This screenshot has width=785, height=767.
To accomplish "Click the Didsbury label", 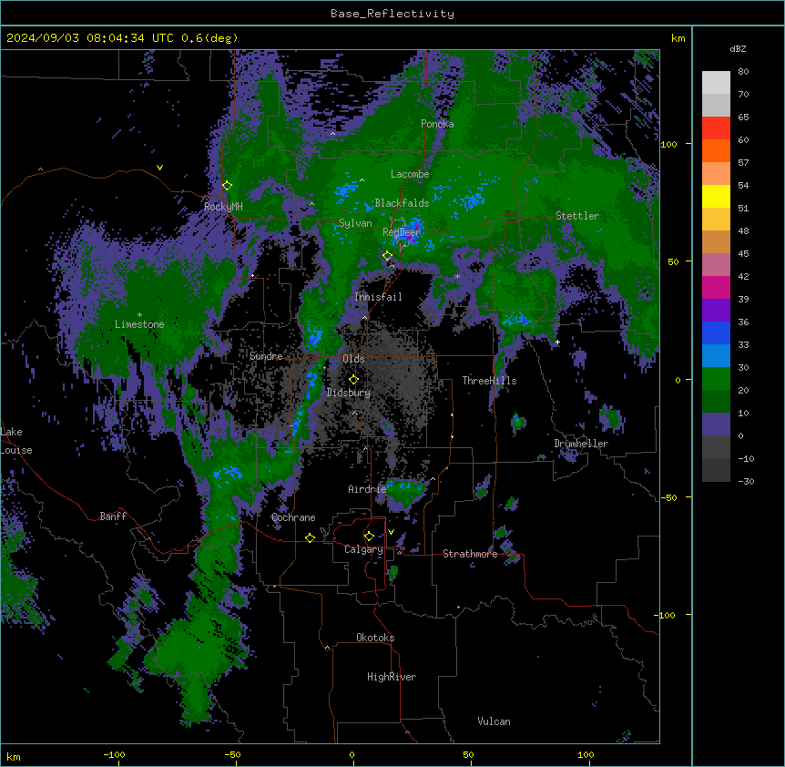I will 349,393.
